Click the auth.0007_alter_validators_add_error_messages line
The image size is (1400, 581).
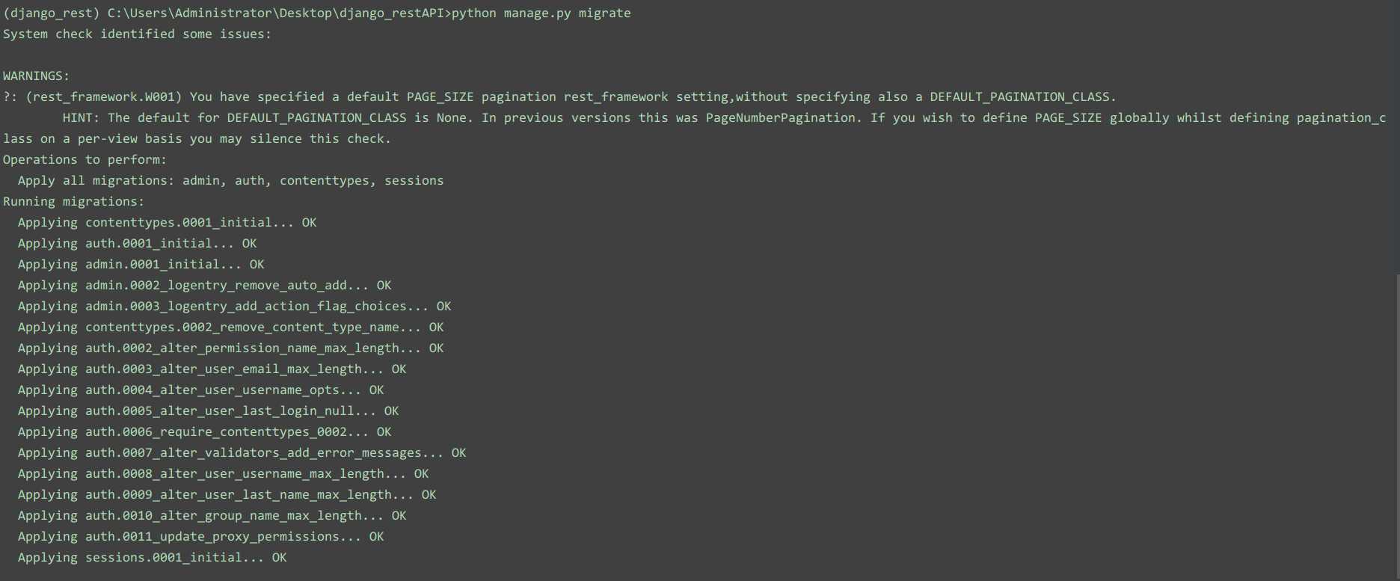click(x=242, y=453)
